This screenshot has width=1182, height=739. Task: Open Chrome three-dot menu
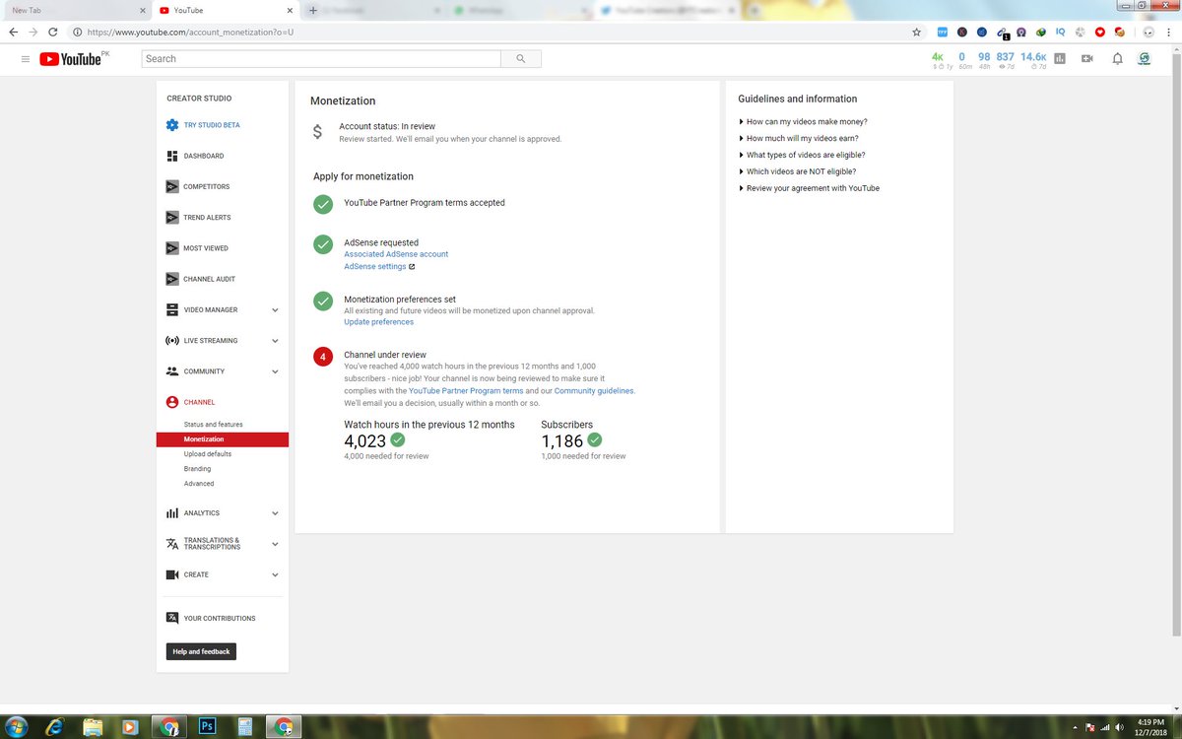coord(1168,32)
